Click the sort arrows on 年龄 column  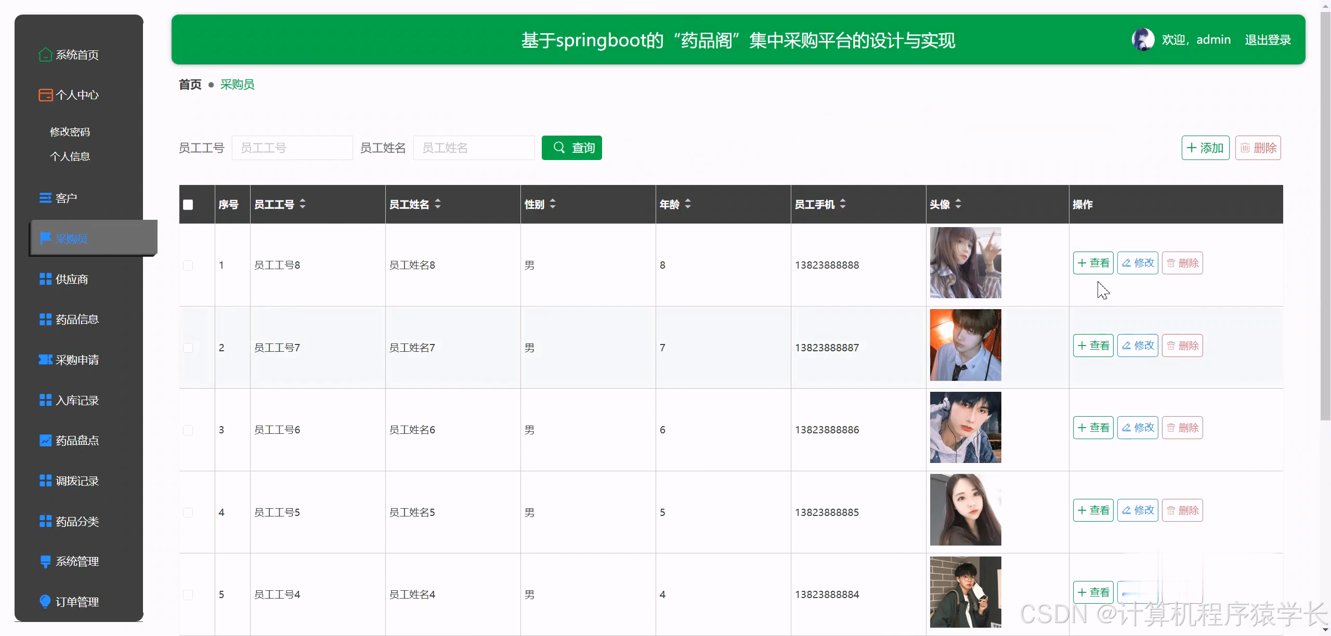[688, 204]
